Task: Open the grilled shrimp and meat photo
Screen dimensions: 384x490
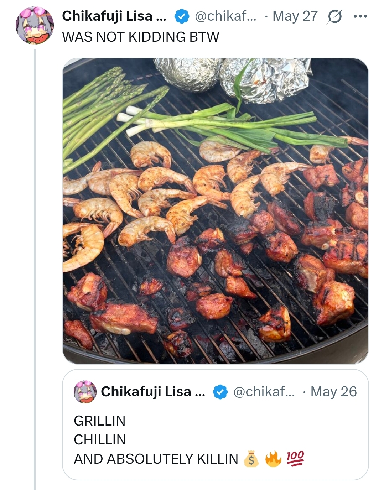Action: (216, 211)
